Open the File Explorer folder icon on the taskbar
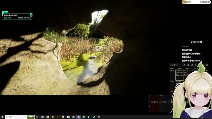 pos(63,117)
